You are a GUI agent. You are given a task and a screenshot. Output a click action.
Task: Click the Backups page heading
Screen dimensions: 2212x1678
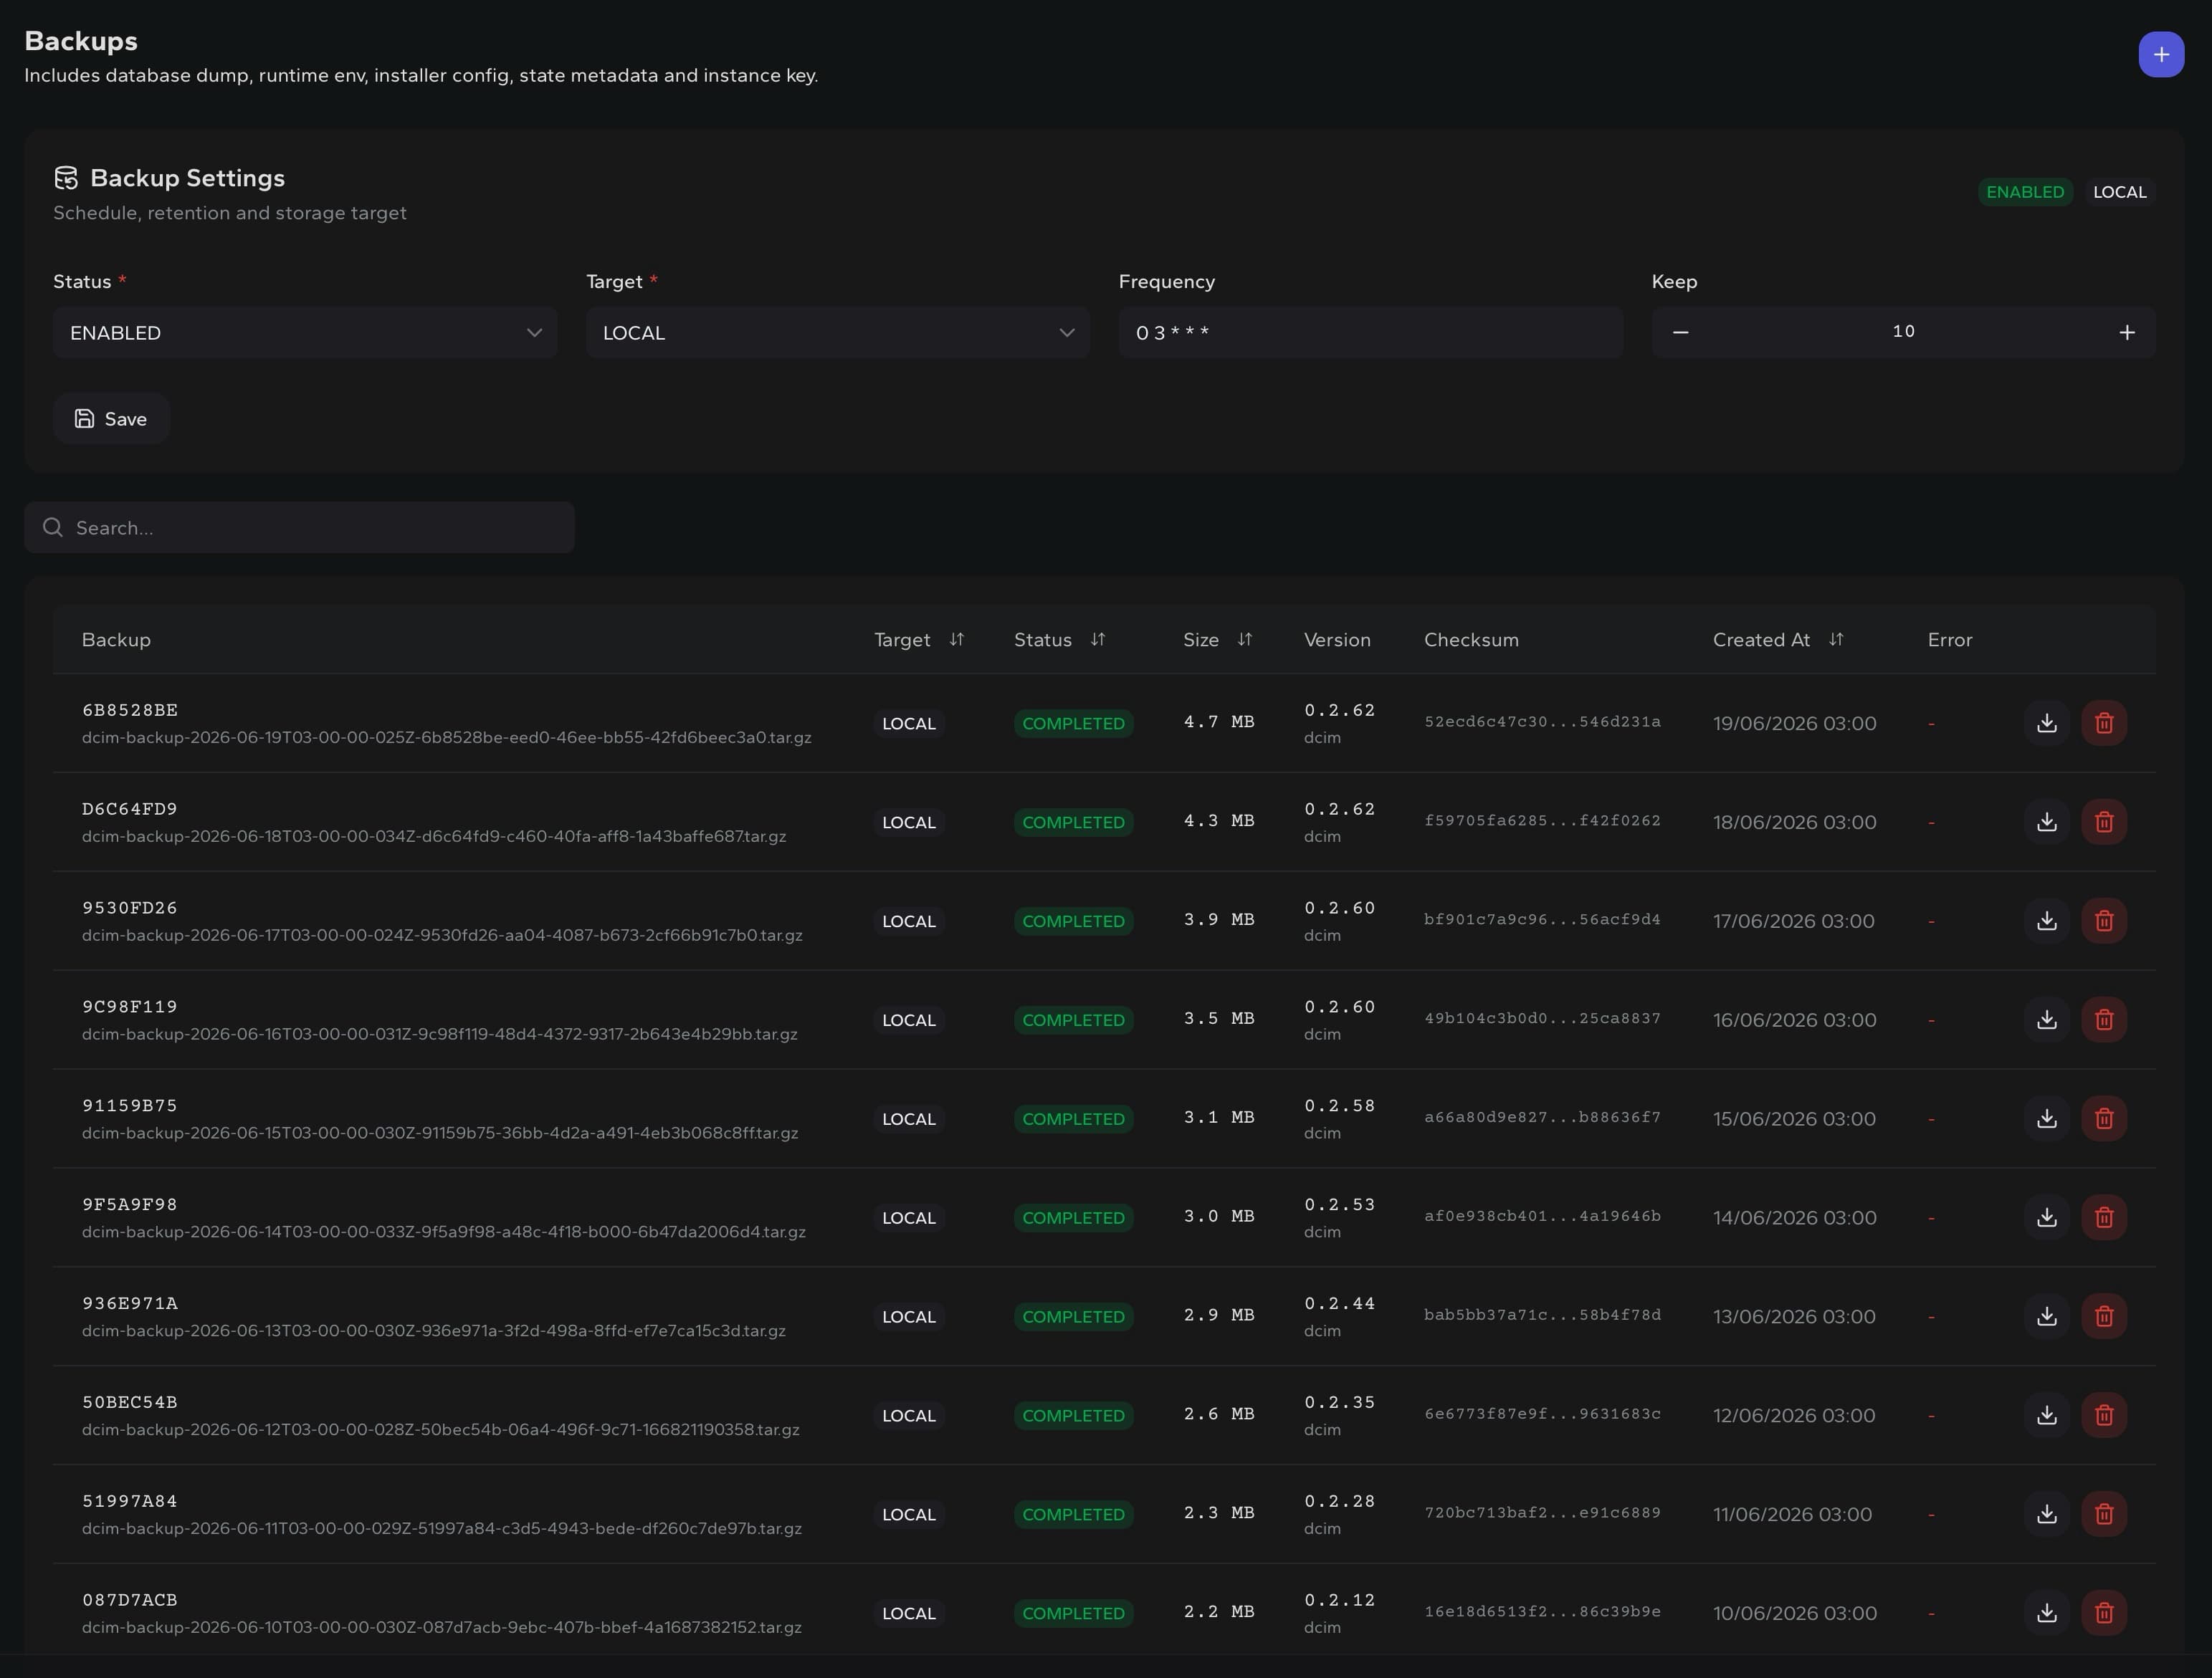[x=81, y=41]
